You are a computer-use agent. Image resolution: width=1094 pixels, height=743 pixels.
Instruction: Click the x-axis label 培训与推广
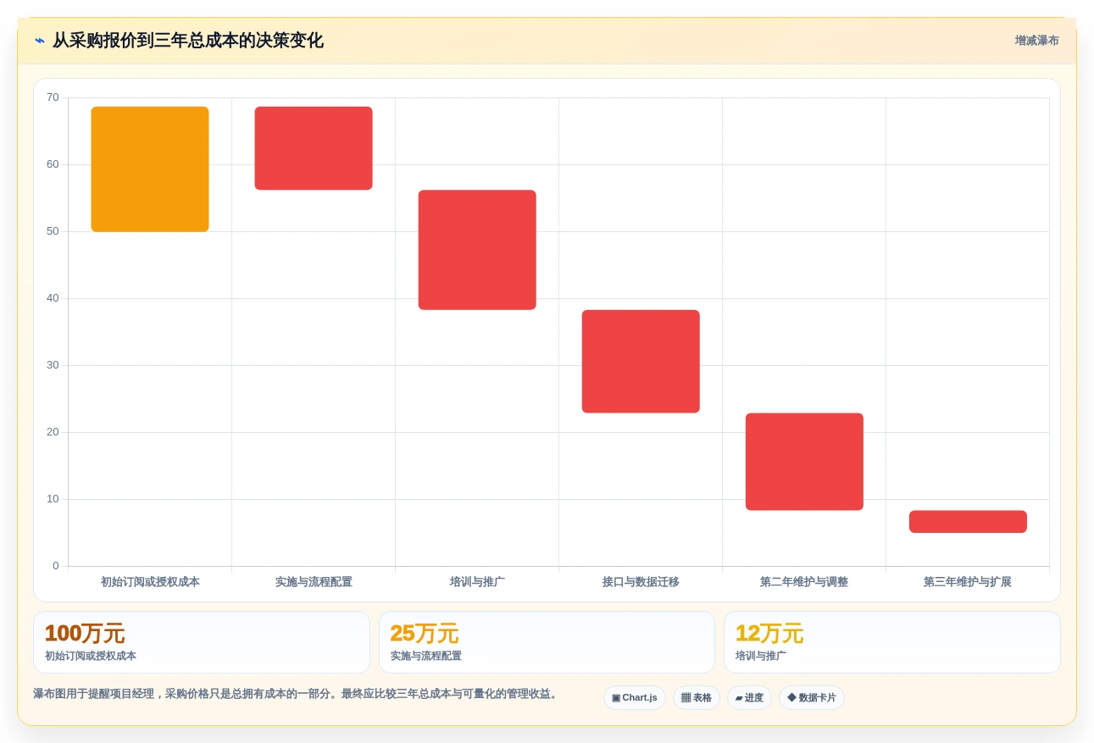tap(477, 582)
